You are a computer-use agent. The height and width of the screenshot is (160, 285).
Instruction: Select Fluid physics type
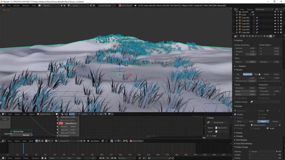tap(276, 74)
